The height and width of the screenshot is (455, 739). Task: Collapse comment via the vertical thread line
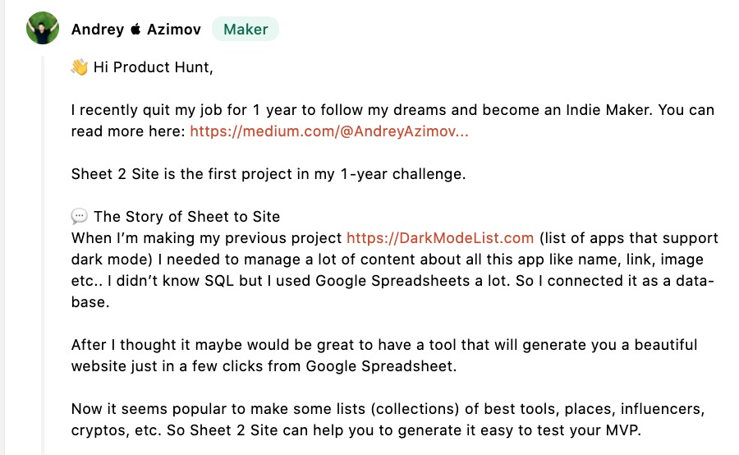click(x=43, y=246)
